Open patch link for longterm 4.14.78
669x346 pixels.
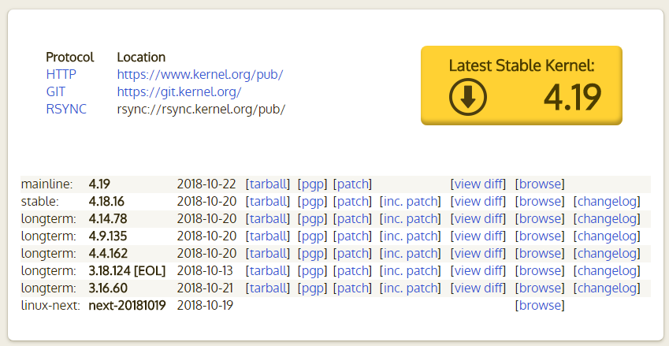[x=352, y=219]
